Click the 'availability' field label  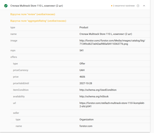coord(19,96)
